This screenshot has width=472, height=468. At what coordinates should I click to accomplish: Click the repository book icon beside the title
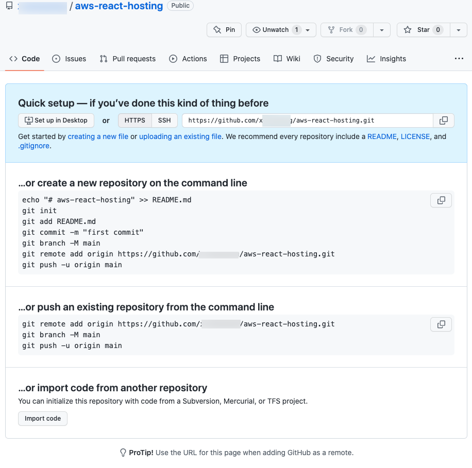point(9,6)
